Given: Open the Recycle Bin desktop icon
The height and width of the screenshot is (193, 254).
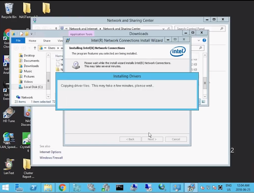Looking at the screenshot, I should click(9, 10).
